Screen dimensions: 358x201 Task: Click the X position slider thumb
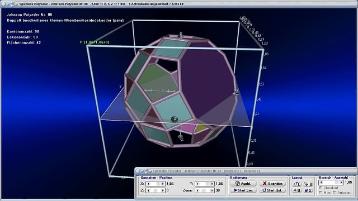pyautogui.click(x=158, y=184)
